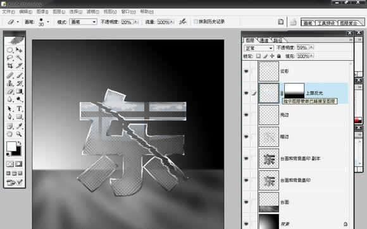Click the white foreground color swatch
This screenshot has width=367, height=229.
11,146
